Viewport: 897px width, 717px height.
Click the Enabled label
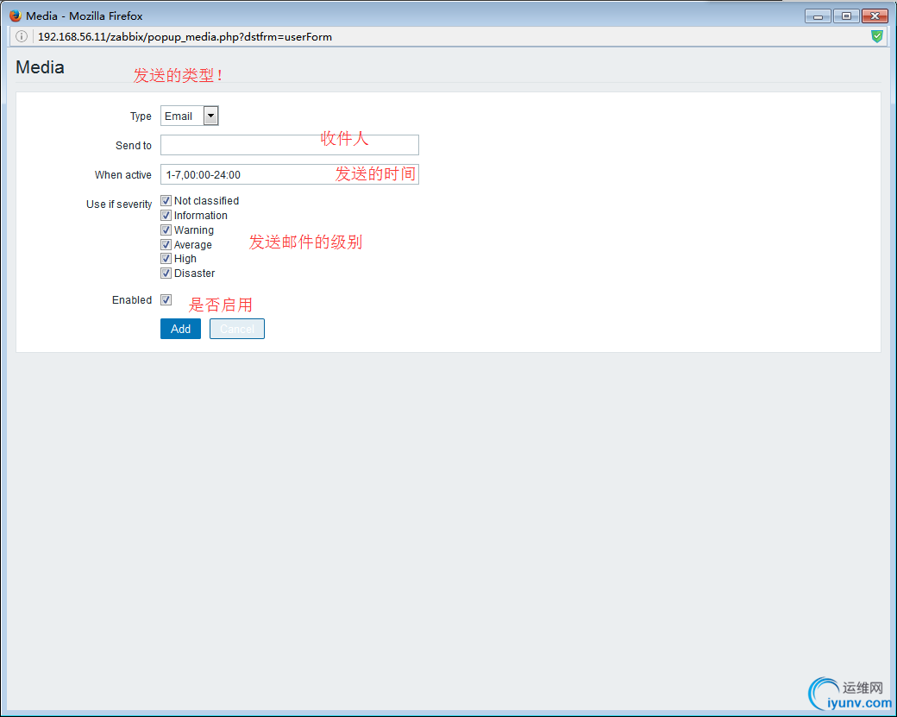(x=132, y=300)
